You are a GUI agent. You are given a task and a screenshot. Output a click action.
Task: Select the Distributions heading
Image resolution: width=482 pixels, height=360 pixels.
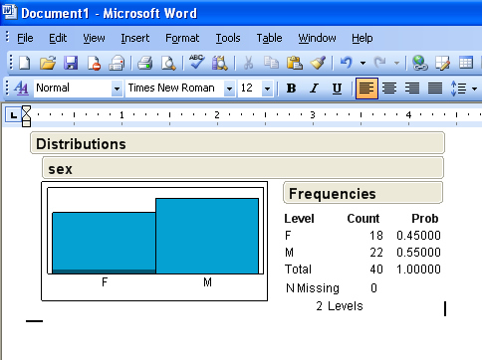[x=81, y=144]
